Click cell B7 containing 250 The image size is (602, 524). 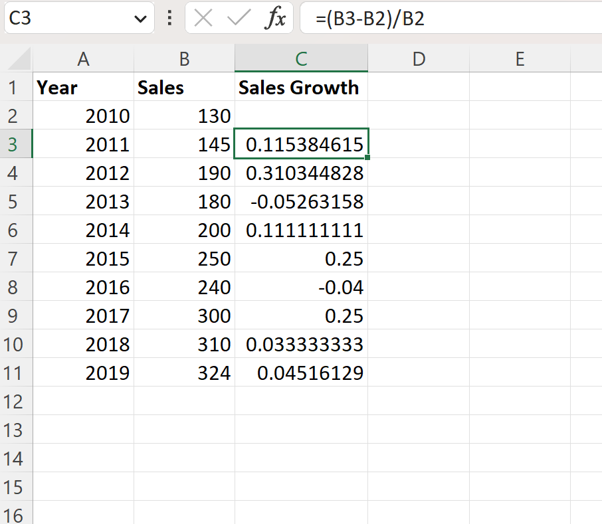tap(184, 259)
